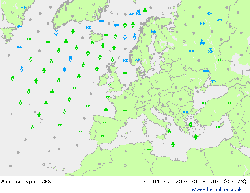Select the green rain symbol over central France
Image resolution: width=250 pixels, height=193 pixels.
click(x=125, y=111)
